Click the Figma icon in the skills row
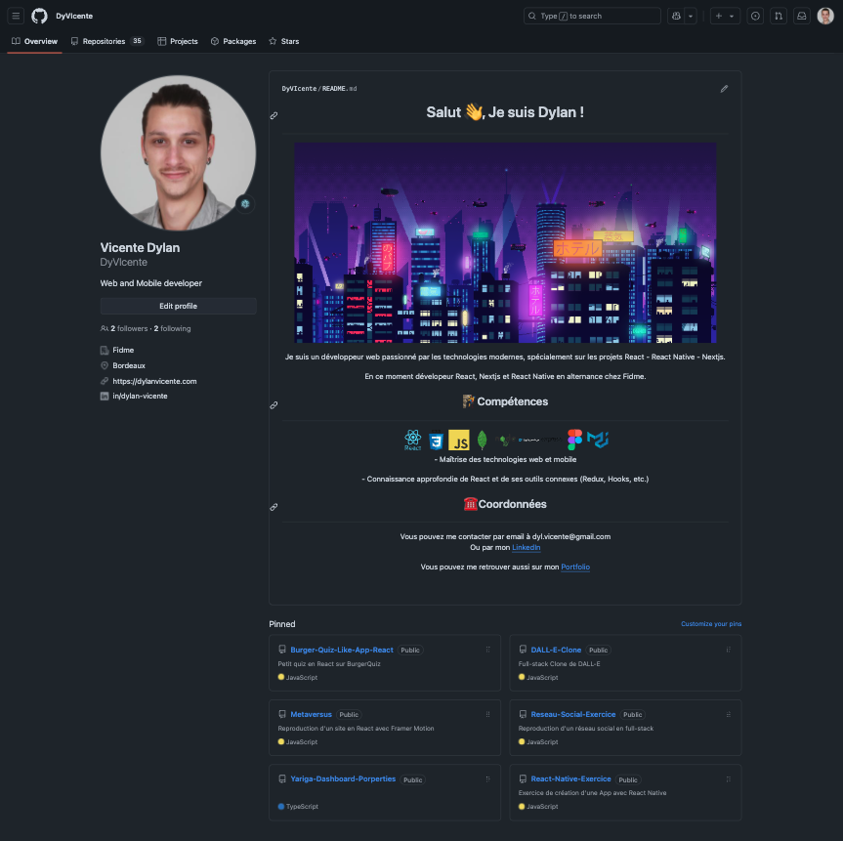Screen dimensions: 843x841 pyautogui.click(x=574, y=440)
